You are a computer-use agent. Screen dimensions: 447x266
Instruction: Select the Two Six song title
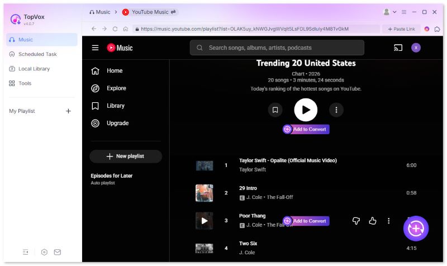248,244
